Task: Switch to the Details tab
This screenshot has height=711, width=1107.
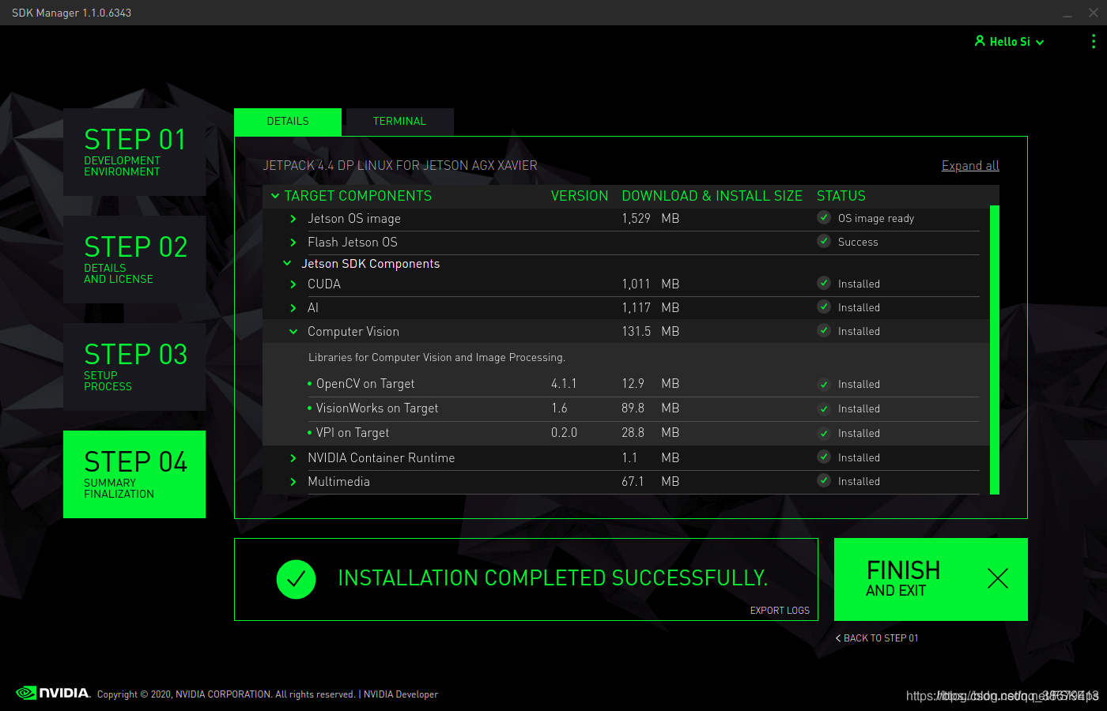Action: point(288,122)
